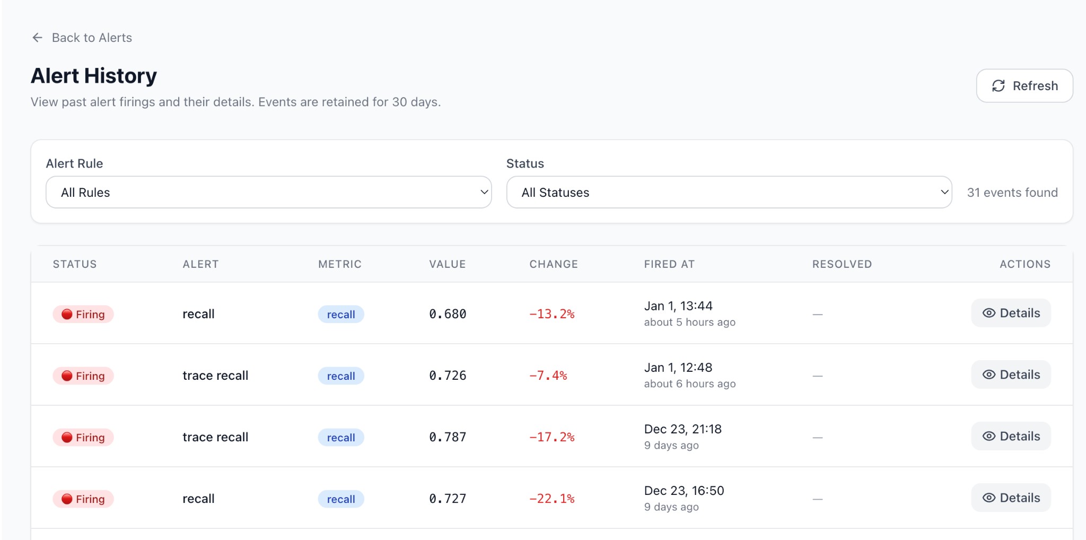The image size is (1086, 540).
Task: Click the 31 events found counter
Action: point(1012,192)
